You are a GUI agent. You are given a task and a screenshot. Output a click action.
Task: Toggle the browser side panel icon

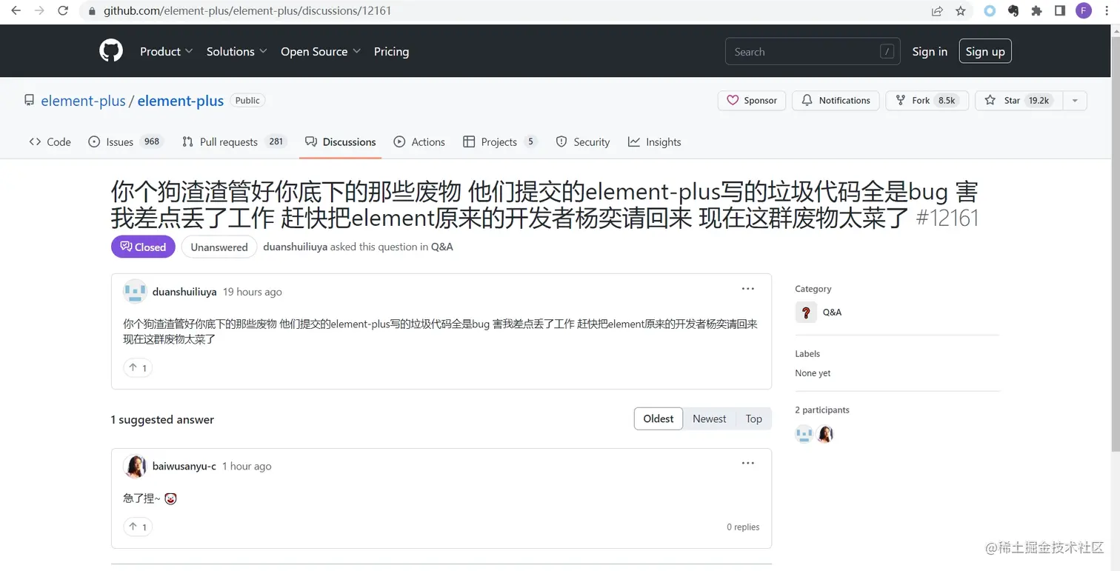pos(1060,11)
